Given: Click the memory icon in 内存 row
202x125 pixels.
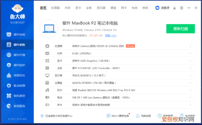Looking at the screenshot, I should [x=47, y=53].
